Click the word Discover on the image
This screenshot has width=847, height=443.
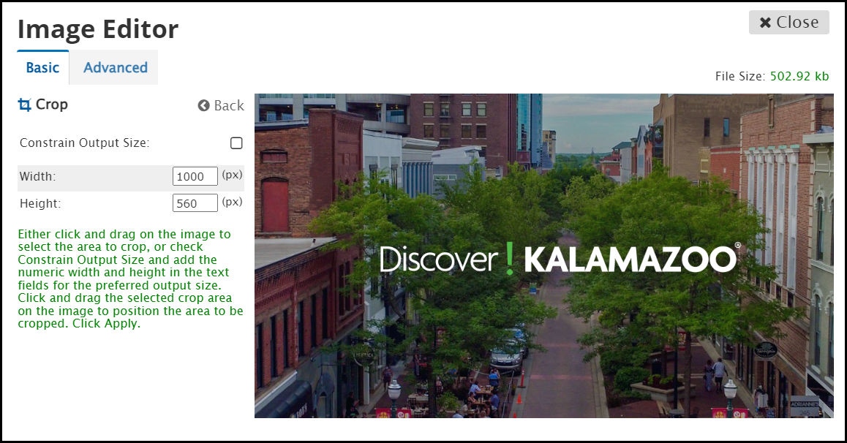point(438,260)
